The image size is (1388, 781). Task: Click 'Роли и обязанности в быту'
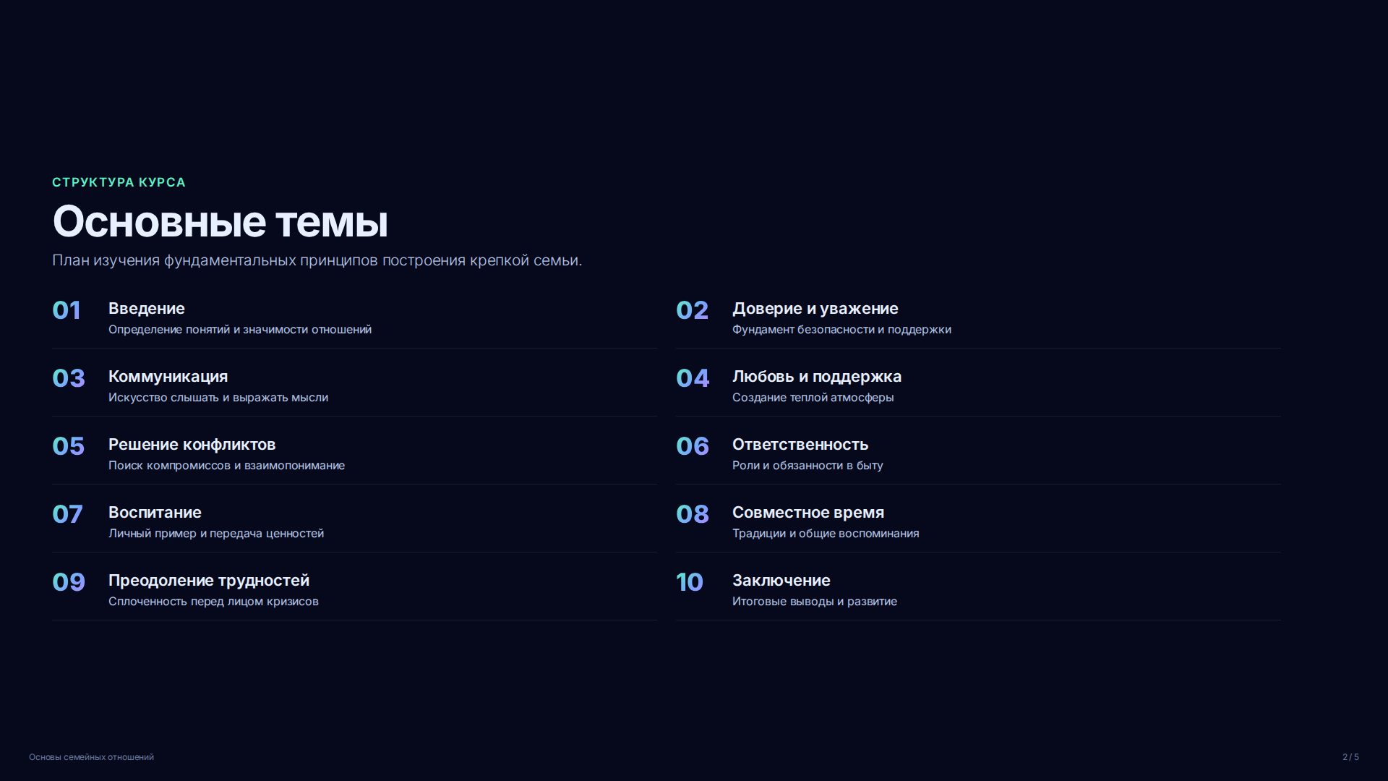(807, 466)
